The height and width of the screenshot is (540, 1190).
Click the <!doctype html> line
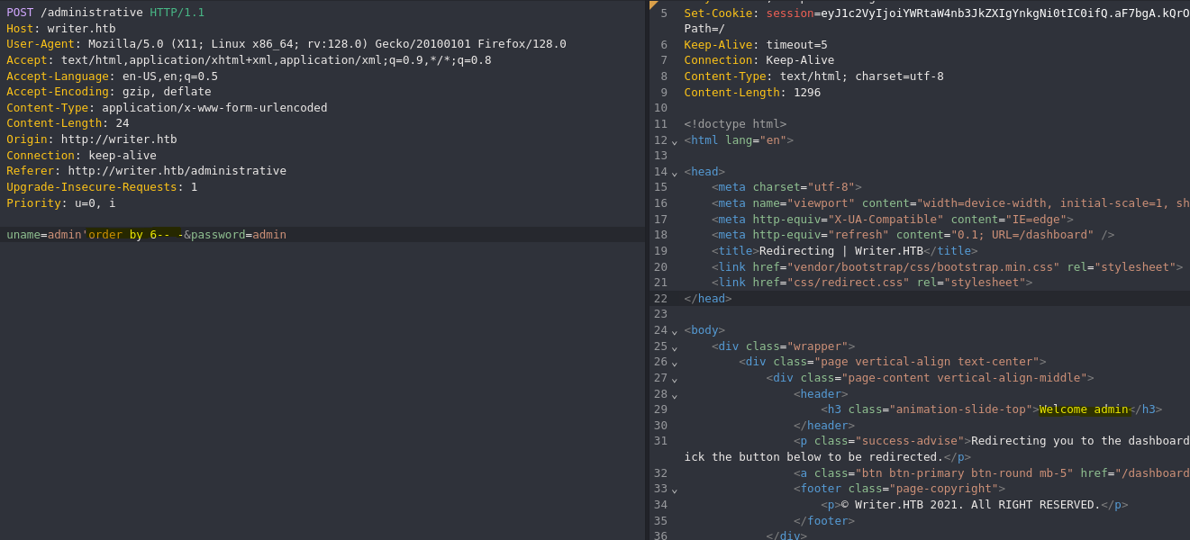coord(735,124)
